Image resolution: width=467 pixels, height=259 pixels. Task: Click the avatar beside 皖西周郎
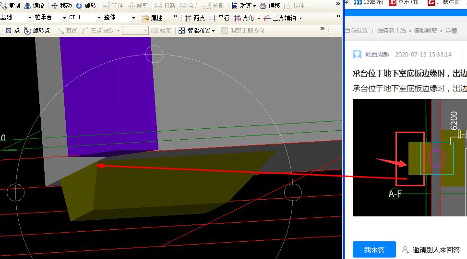point(357,55)
